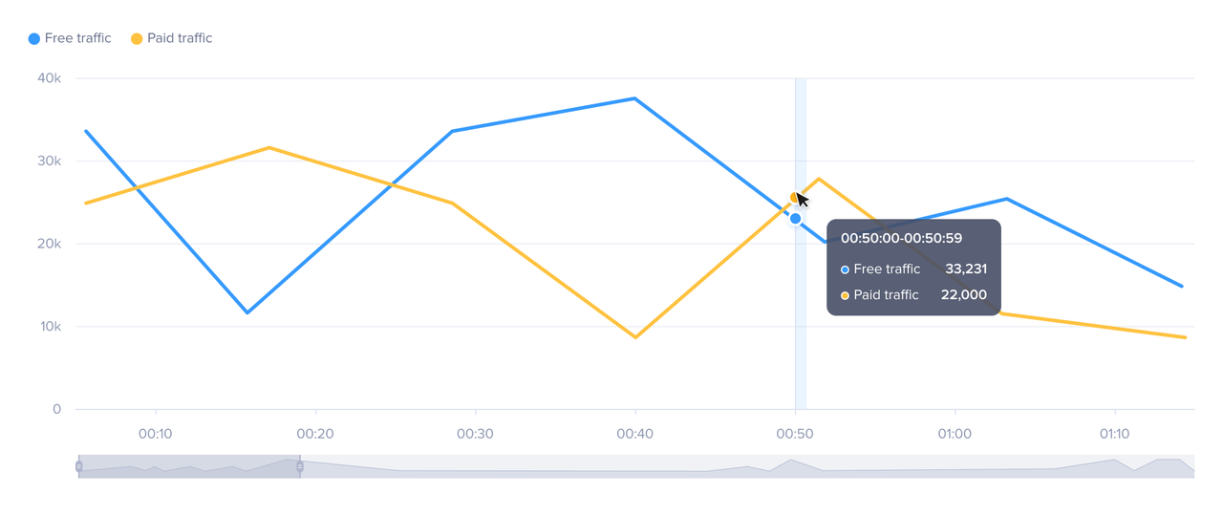Click the yellow dot in the tooltip
1223x516 pixels.
[x=845, y=295]
